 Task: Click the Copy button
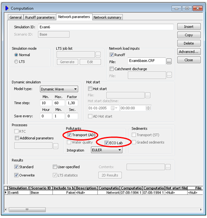pos(189,35)
